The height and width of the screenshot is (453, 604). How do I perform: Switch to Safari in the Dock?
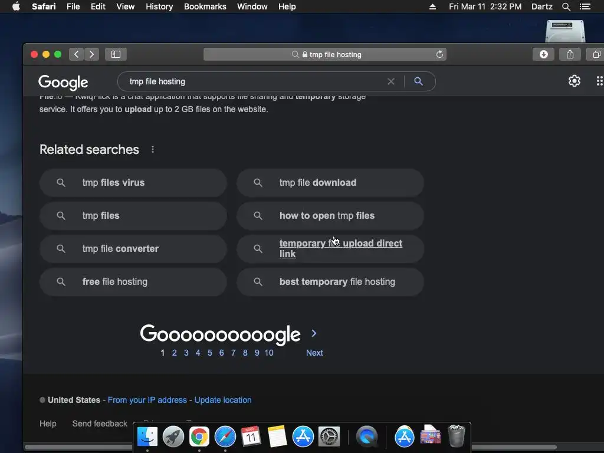225,437
